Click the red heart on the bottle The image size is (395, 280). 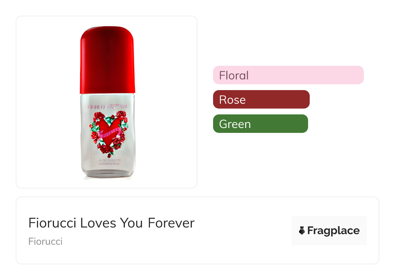pyautogui.click(x=106, y=125)
